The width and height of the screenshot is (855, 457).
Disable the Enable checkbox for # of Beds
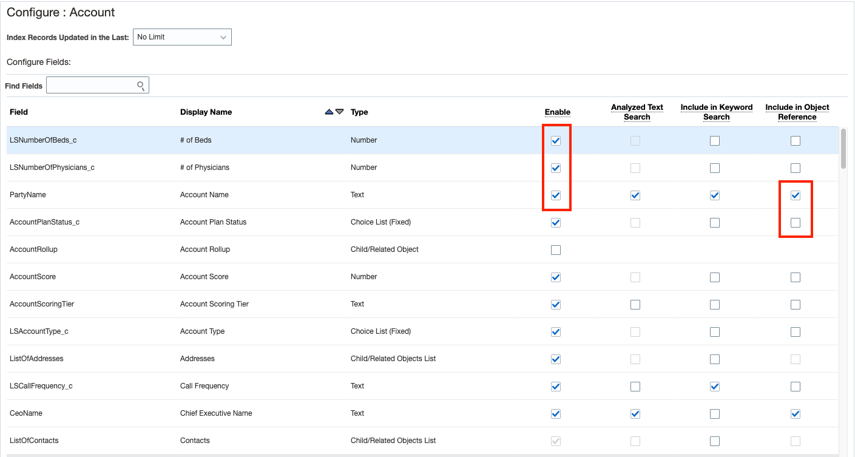tap(555, 140)
